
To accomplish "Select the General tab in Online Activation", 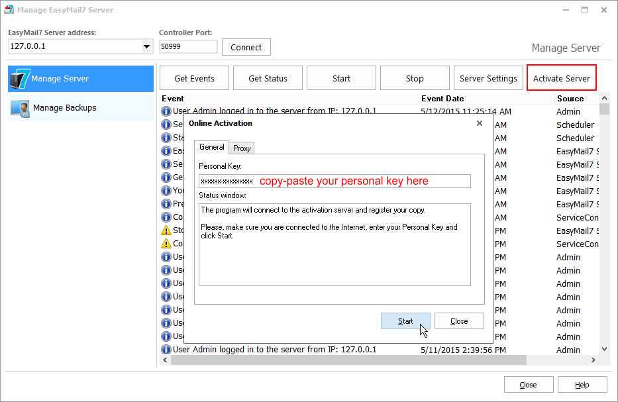I will pyautogui.click(x=212, y=147).
